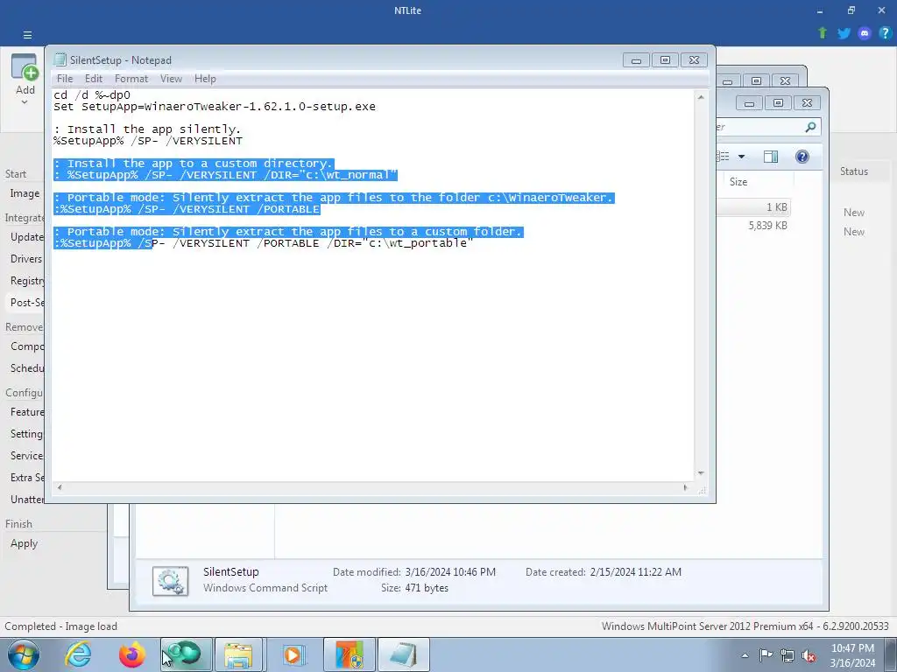This screenshot has width=897, height=672.
Task: Select the Drivers page in NTLite sidebar
Action: click(x=25, y=259)
